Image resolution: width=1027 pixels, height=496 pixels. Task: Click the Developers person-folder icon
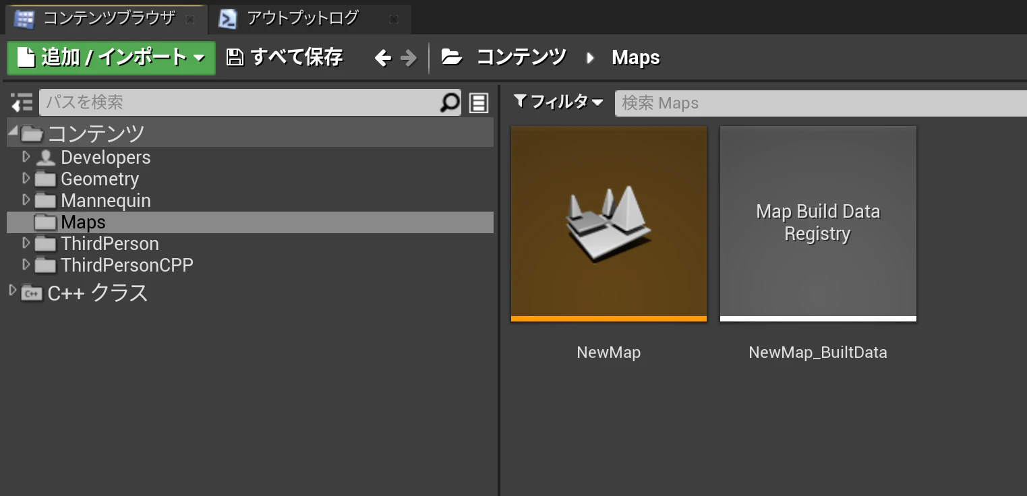(x=45, y=158)
